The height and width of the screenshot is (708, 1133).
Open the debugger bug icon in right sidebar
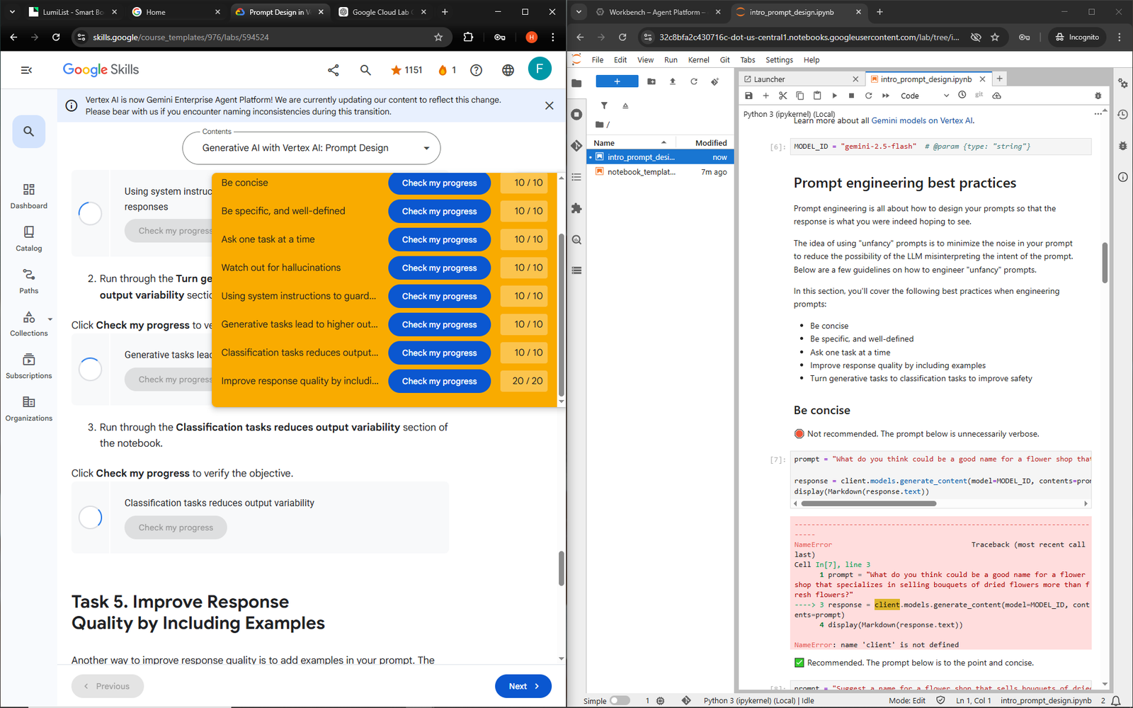pyautogui.click(x=1122, y=145)
